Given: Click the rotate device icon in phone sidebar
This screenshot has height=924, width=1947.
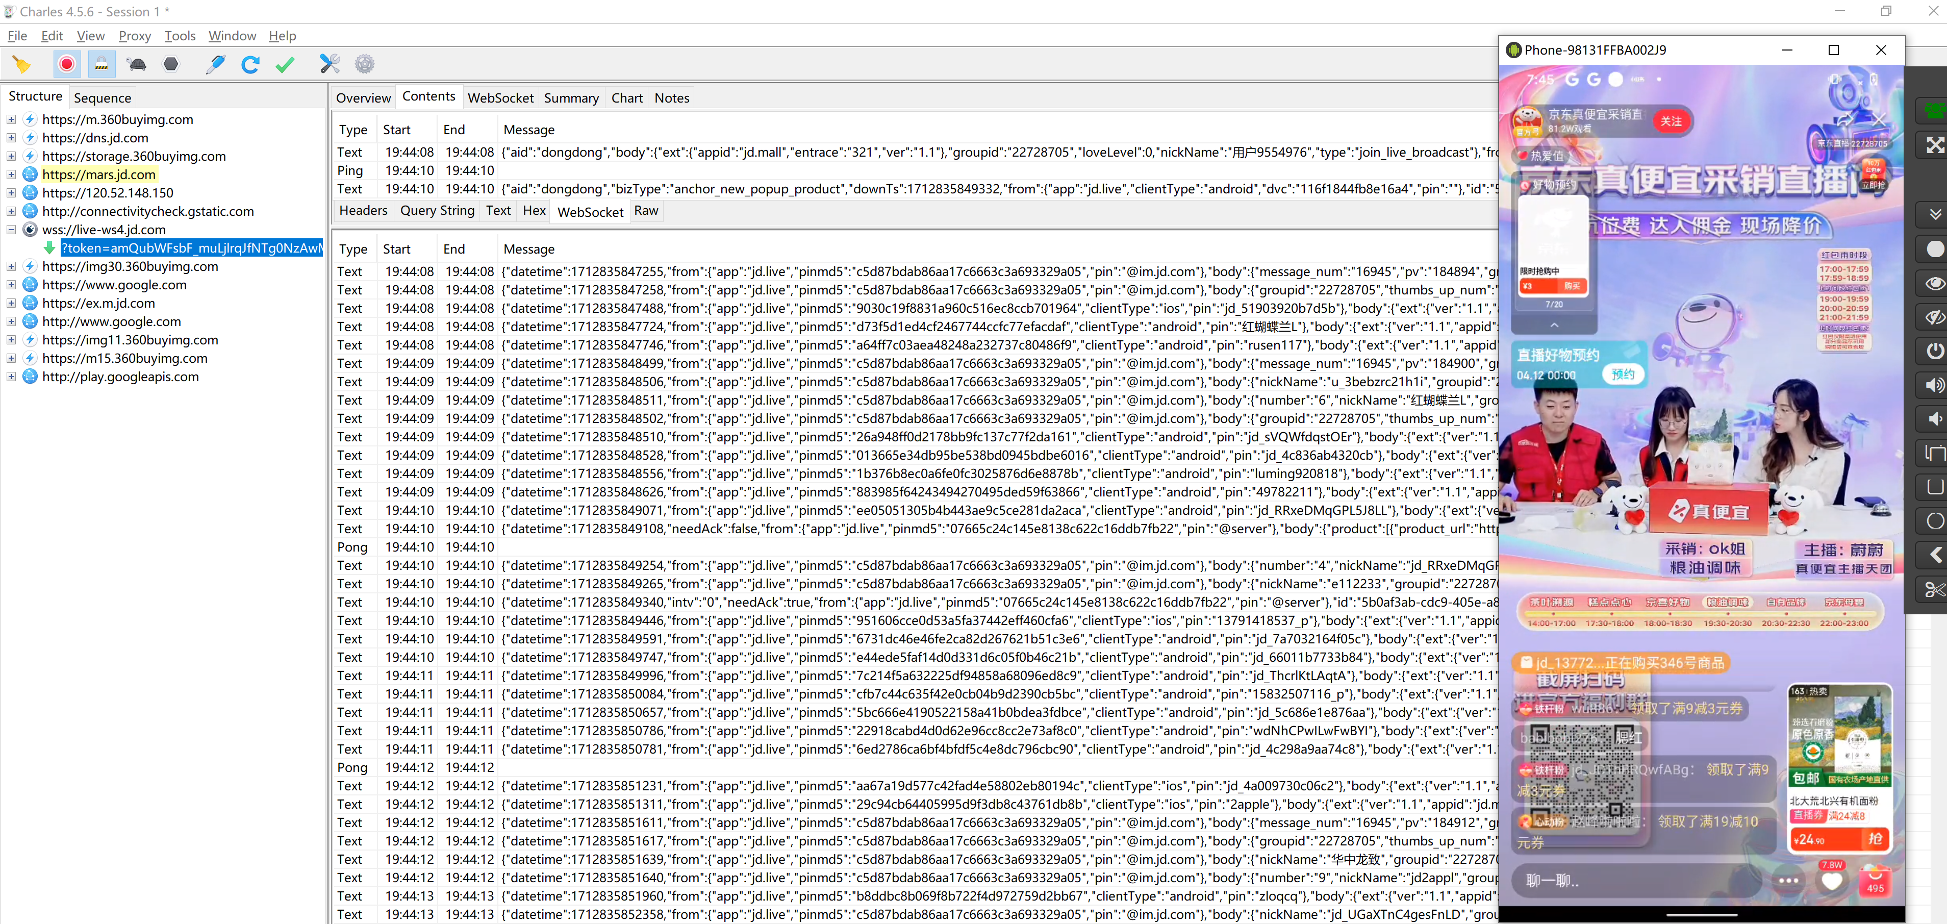Looking at the screenshot, I should coord(1934,454).
